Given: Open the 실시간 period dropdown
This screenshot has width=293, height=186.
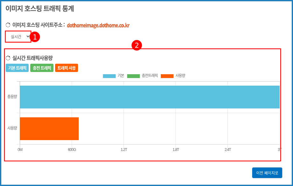Looking at the screenshot, I should (x=18, y=37).
